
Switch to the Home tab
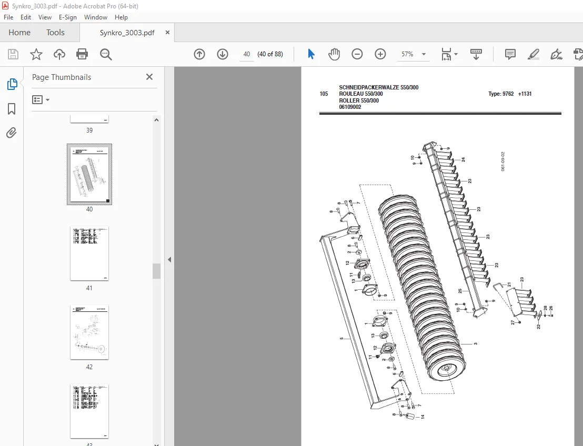click(19, 32)
